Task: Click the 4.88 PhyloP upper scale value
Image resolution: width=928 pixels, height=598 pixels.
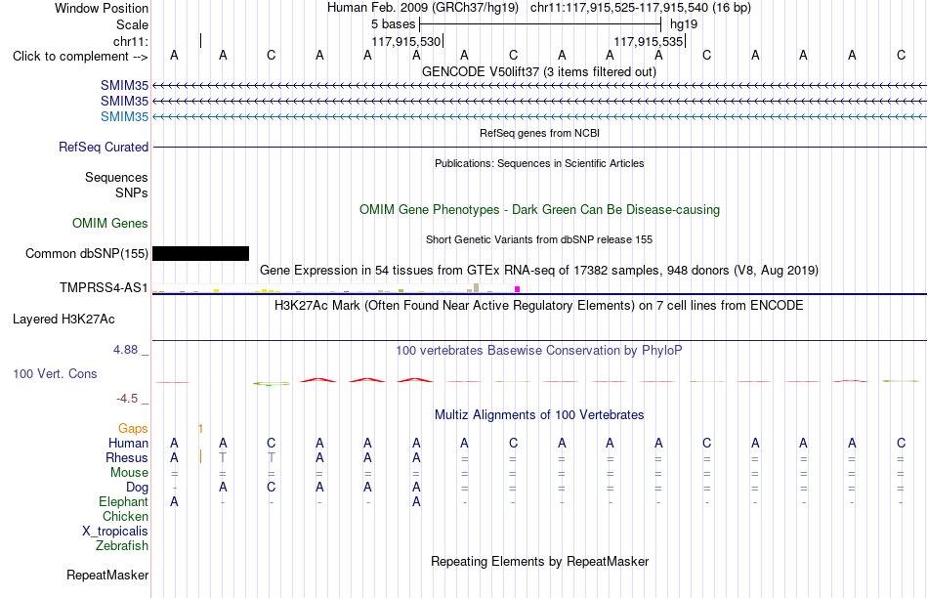Action: coord(125,350)
